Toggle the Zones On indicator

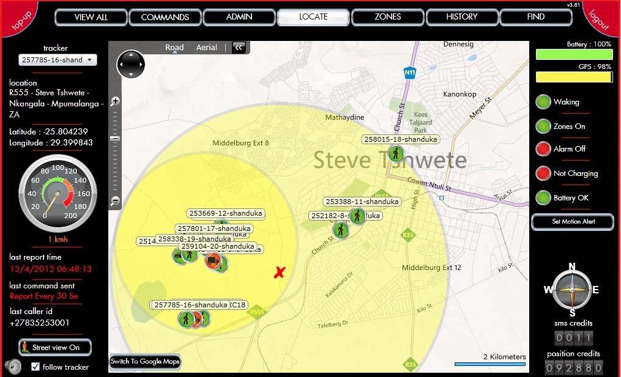tap(543, 126)
